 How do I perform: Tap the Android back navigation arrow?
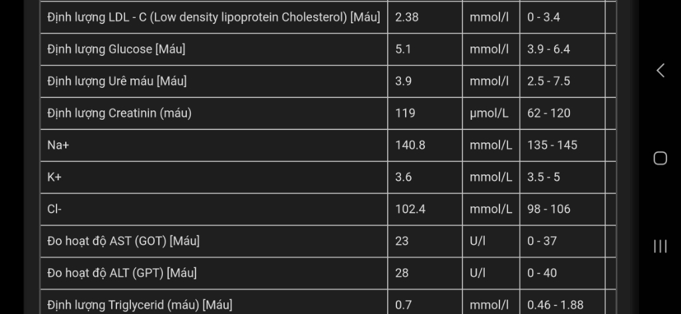click(x=660, y=71)
